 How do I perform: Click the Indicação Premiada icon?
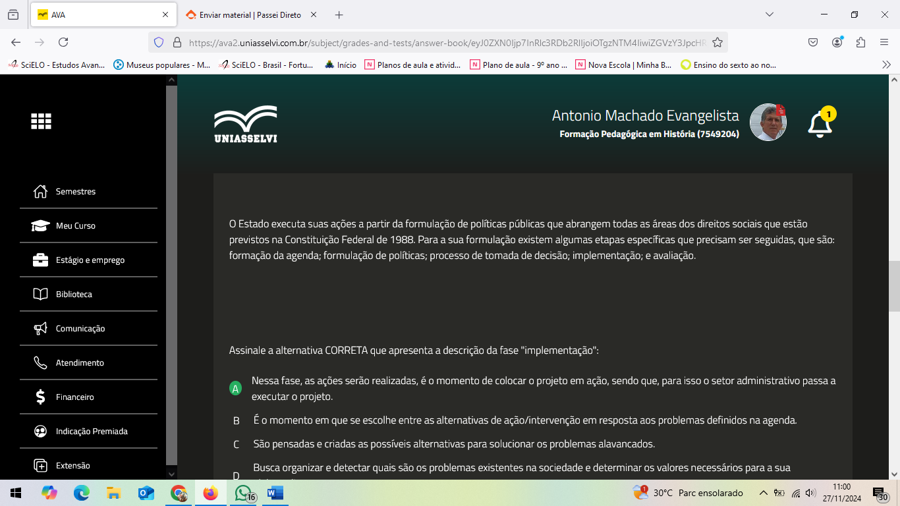pyautogui.click(x=40, y=432)
